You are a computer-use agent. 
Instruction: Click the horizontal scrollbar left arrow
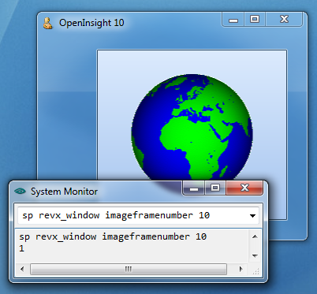[x=22, y=269]
